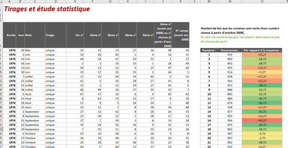The width and height of the screenshot is (288, 148).
Task: Select 'Aout' in the 5 Aout row
Action: 35,94
